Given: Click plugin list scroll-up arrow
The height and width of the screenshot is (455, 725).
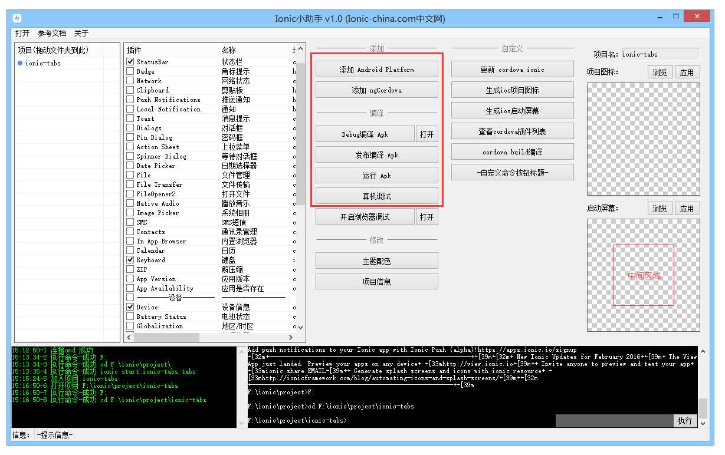Looking at the screenshot, I should coord(300,49).
